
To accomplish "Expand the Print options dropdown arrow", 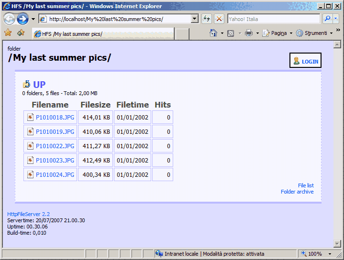I will [x=257, y=33].
